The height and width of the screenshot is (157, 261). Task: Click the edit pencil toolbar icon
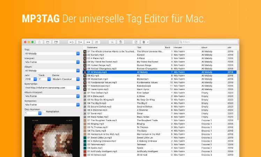pos(136,42)
